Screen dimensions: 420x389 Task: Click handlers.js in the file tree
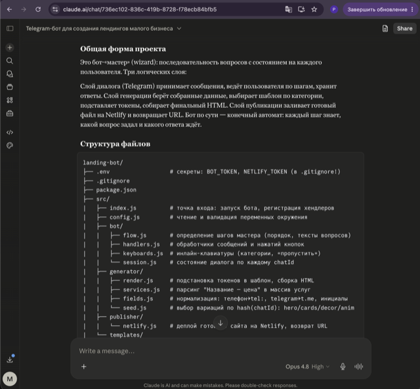coord(142,244)
